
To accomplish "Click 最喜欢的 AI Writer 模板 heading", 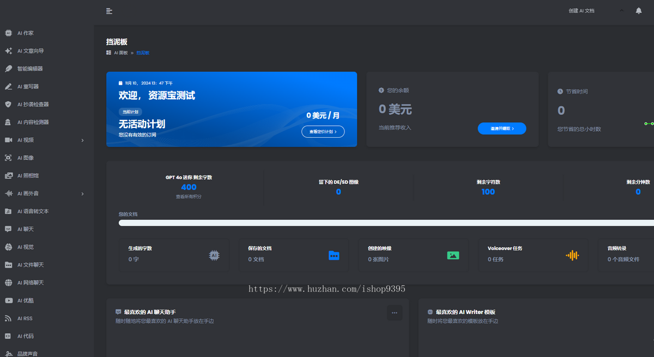I will coord(465,312).
